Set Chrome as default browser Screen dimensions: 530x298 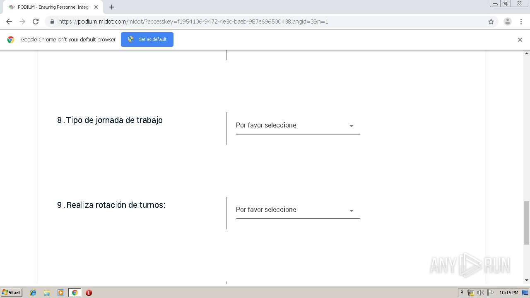click(147, 39)
